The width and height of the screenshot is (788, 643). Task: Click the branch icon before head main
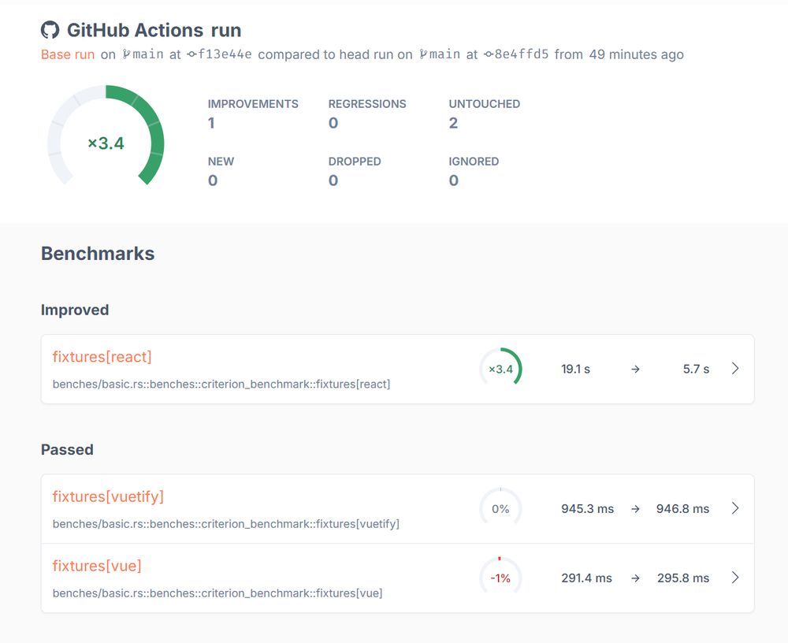coord(423,54)
